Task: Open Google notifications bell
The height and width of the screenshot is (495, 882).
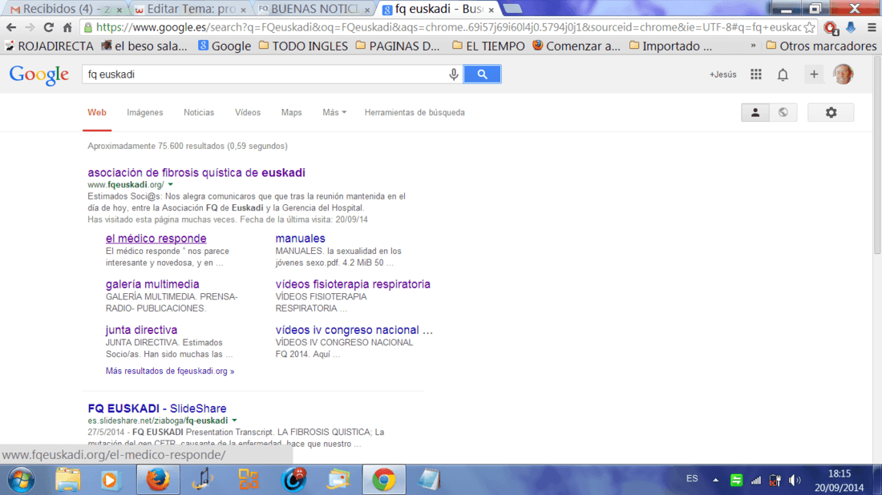Action: 783,74
